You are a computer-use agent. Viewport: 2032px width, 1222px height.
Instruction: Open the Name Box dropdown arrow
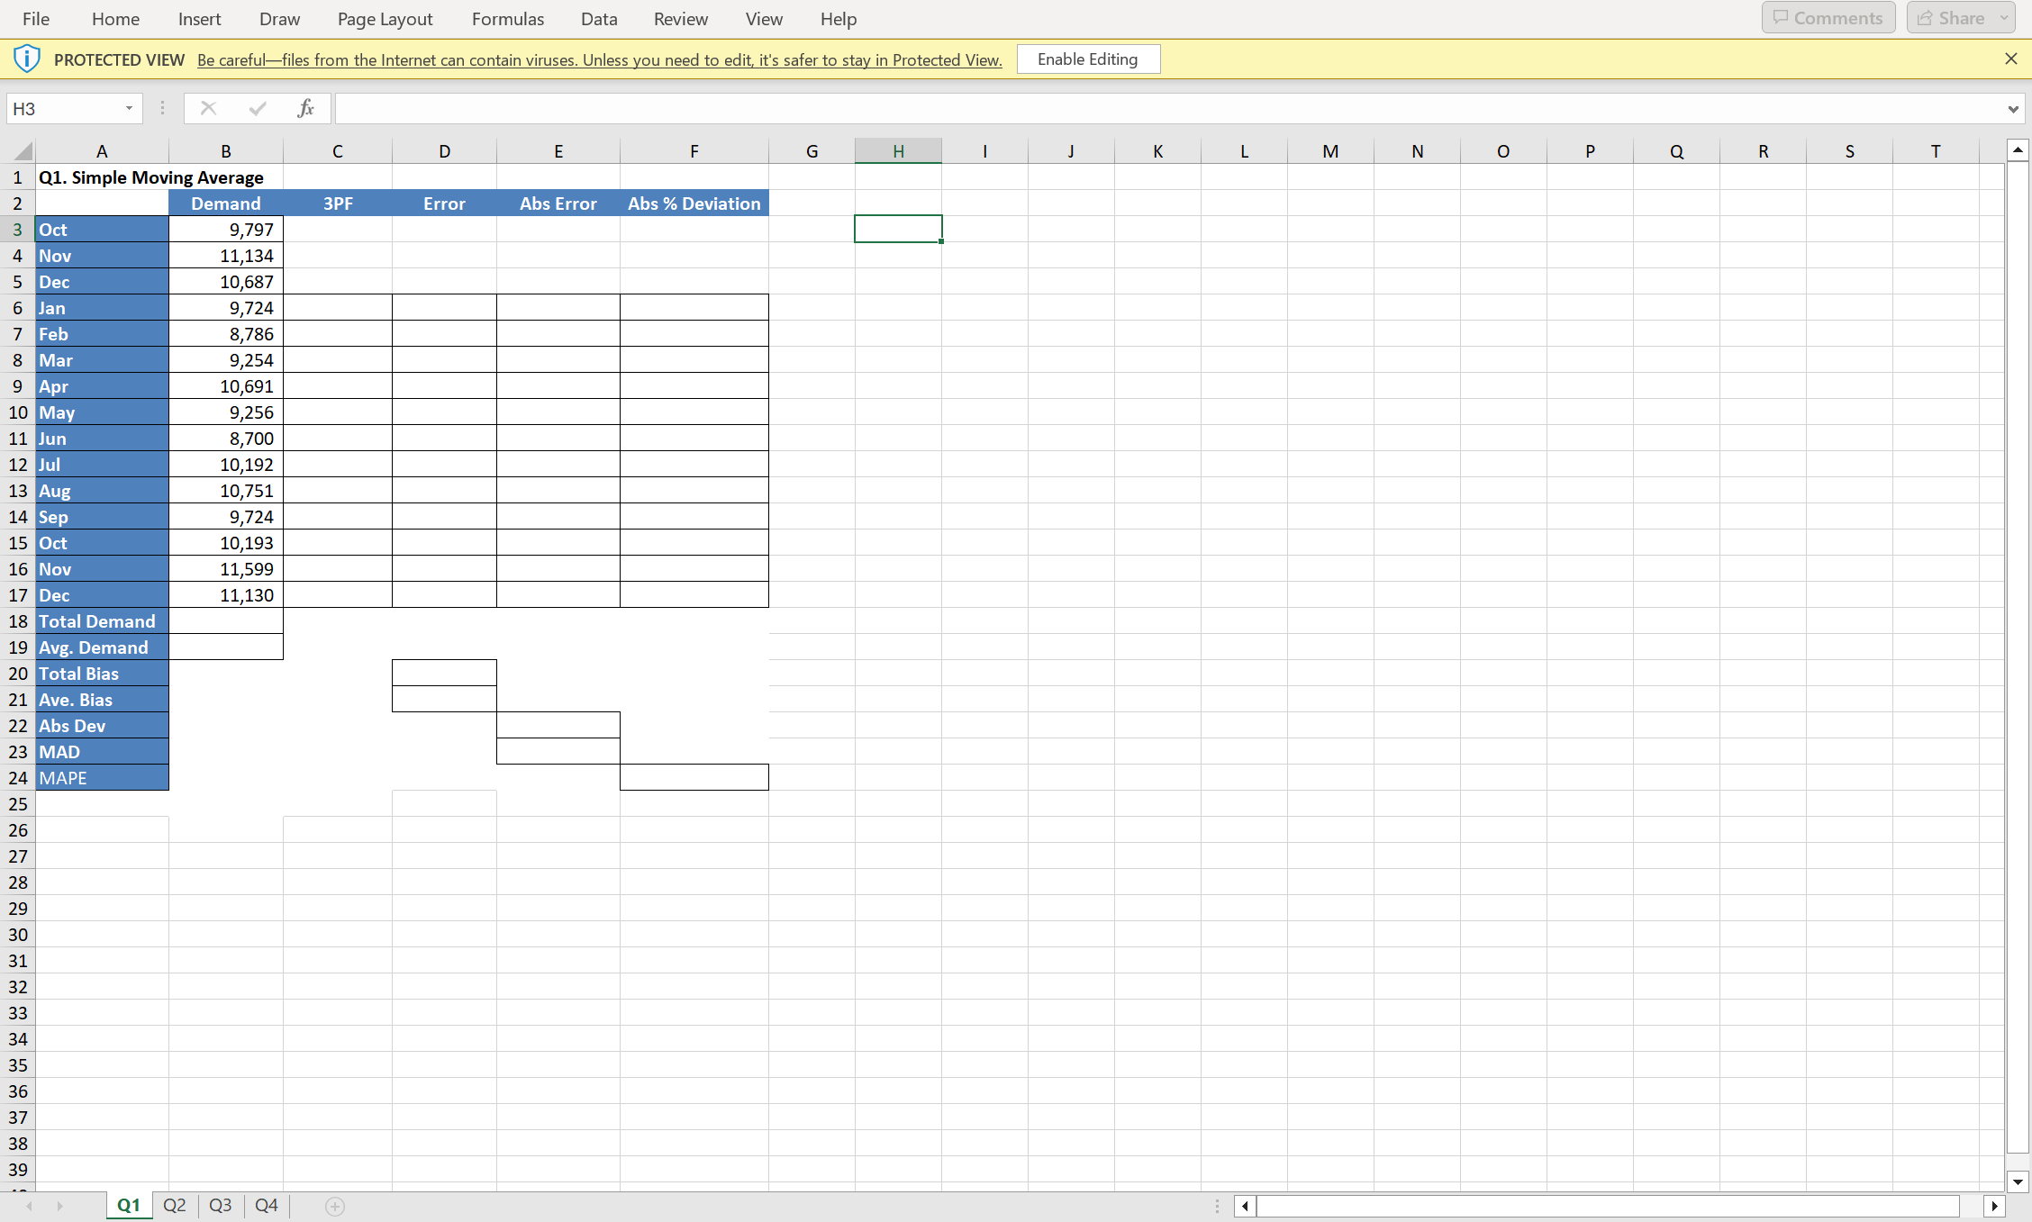[x=129, y=108]
